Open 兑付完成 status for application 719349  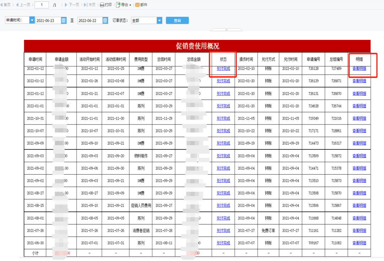tap(223, 118)
